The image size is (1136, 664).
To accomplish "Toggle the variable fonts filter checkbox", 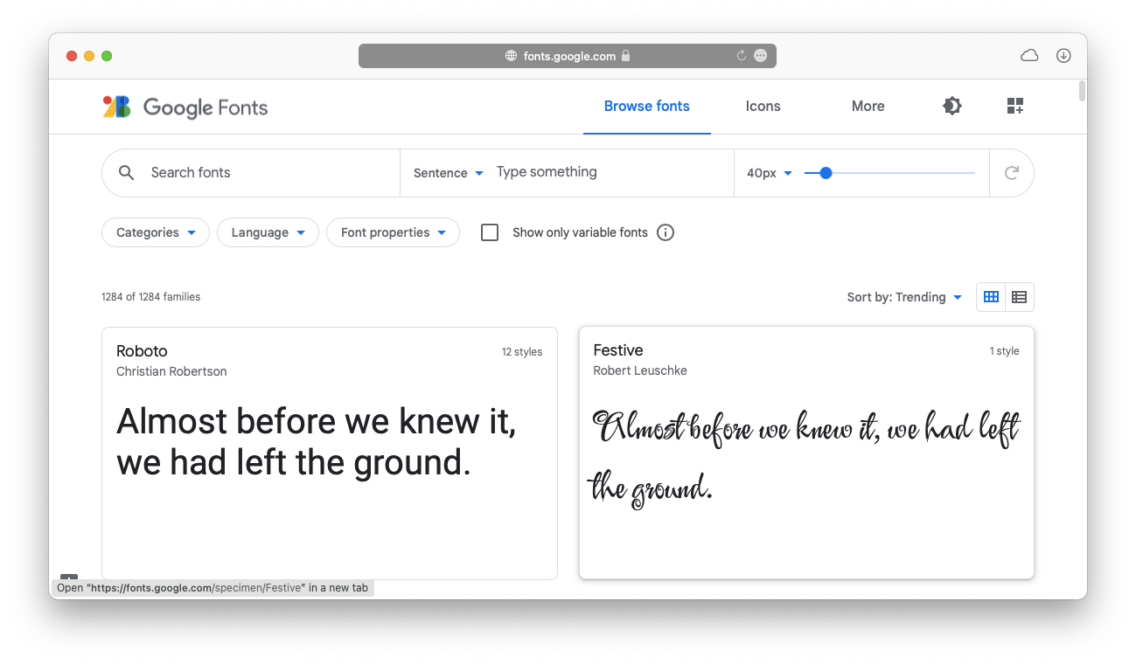I will (489, 232).
